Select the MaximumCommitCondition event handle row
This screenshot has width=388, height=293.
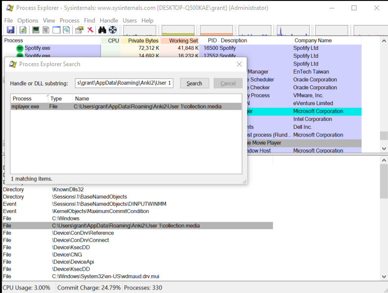point(138,211)
